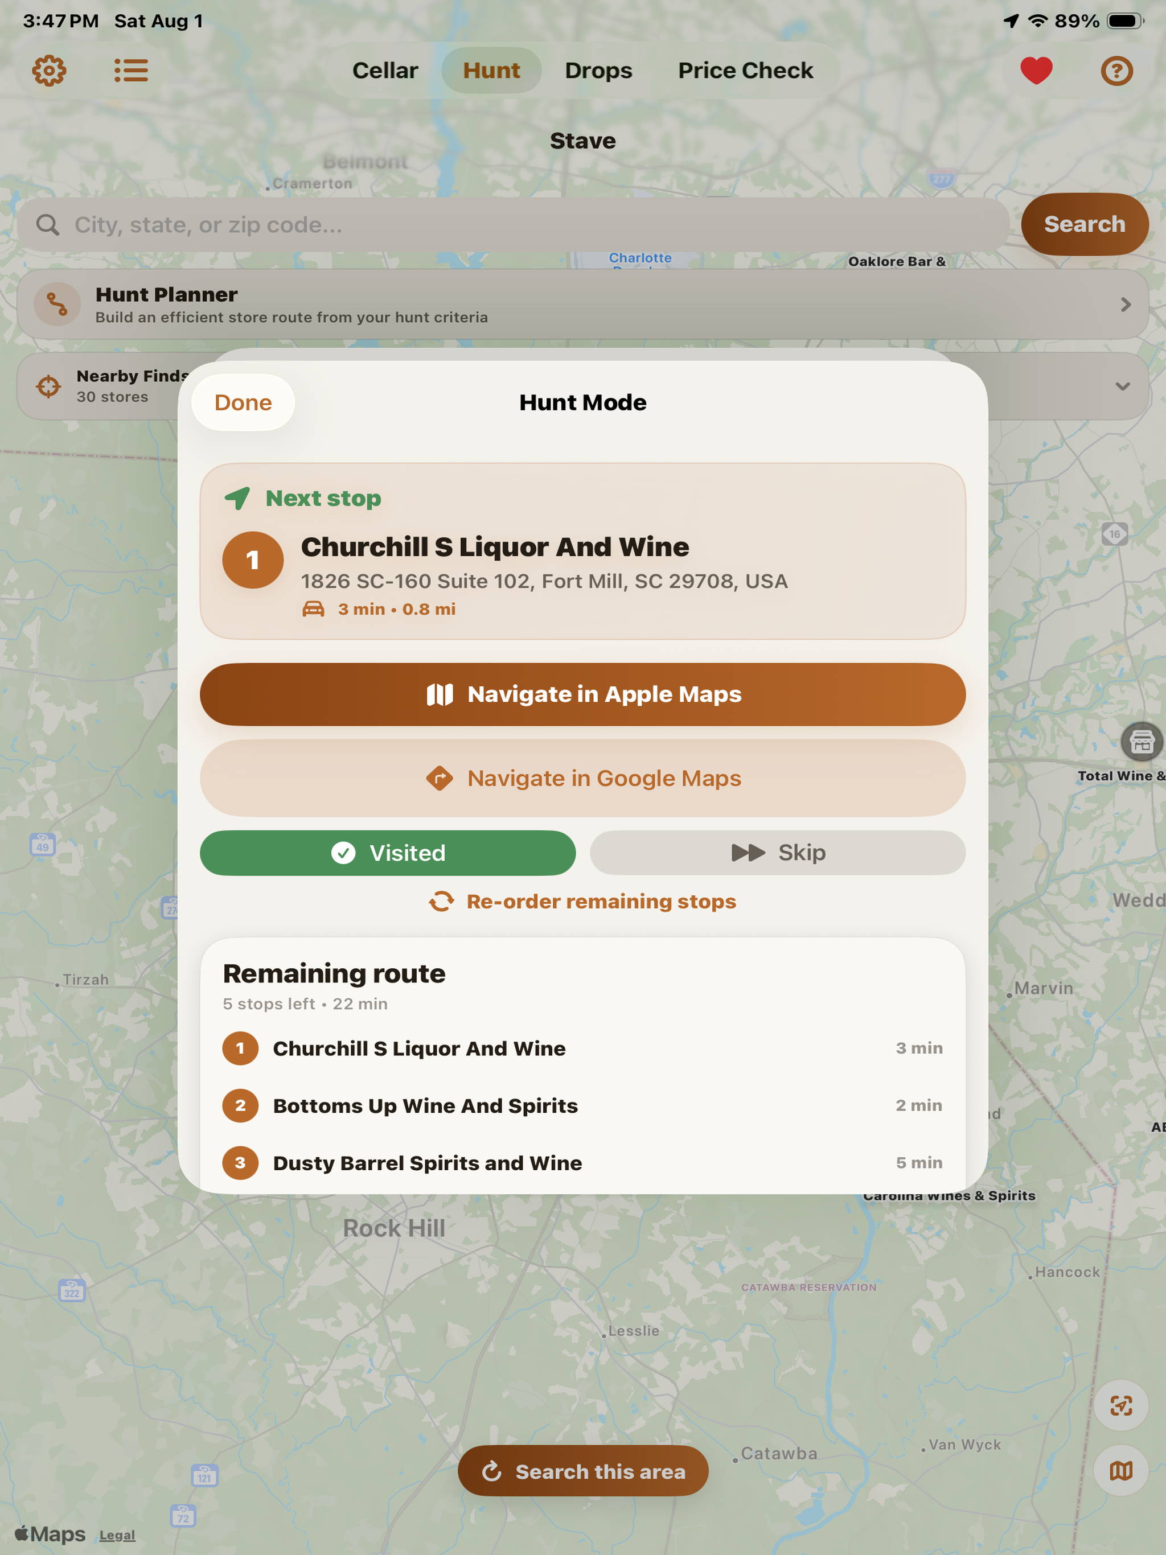Click the Nearby Finds crosshair icon
Screen dimensions: 1166x1555
tap(48, 386)
